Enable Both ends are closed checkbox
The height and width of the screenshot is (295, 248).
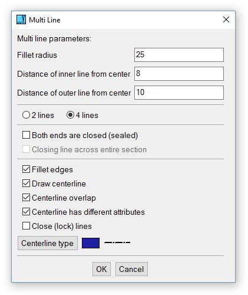coord(26,135)
